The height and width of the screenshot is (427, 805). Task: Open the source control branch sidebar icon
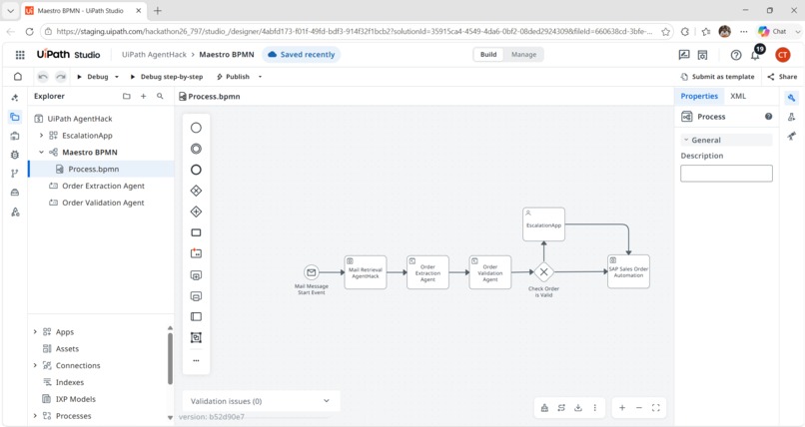click(15, 174)
